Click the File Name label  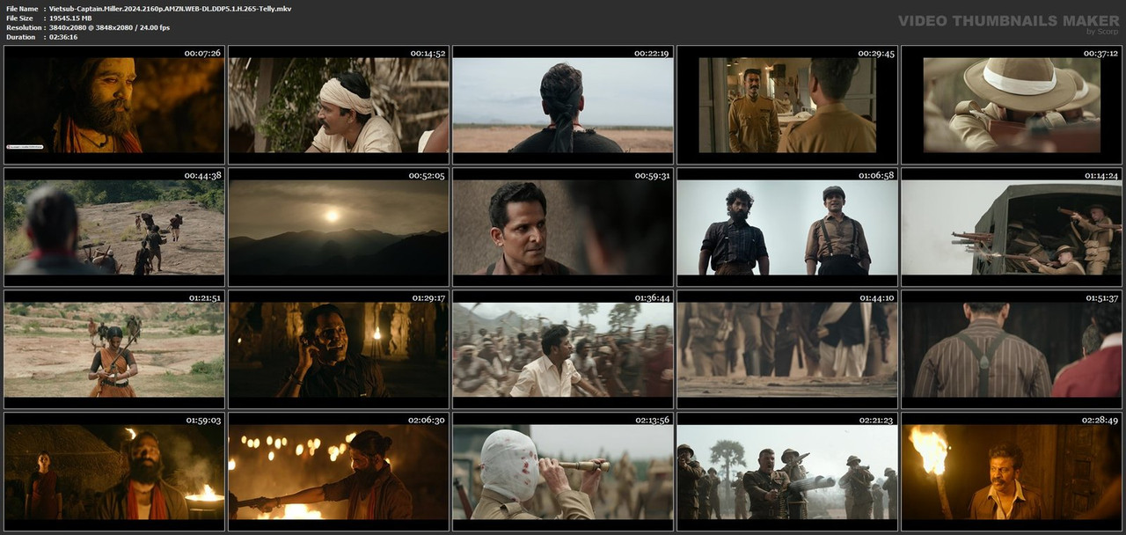coord(22,9)
